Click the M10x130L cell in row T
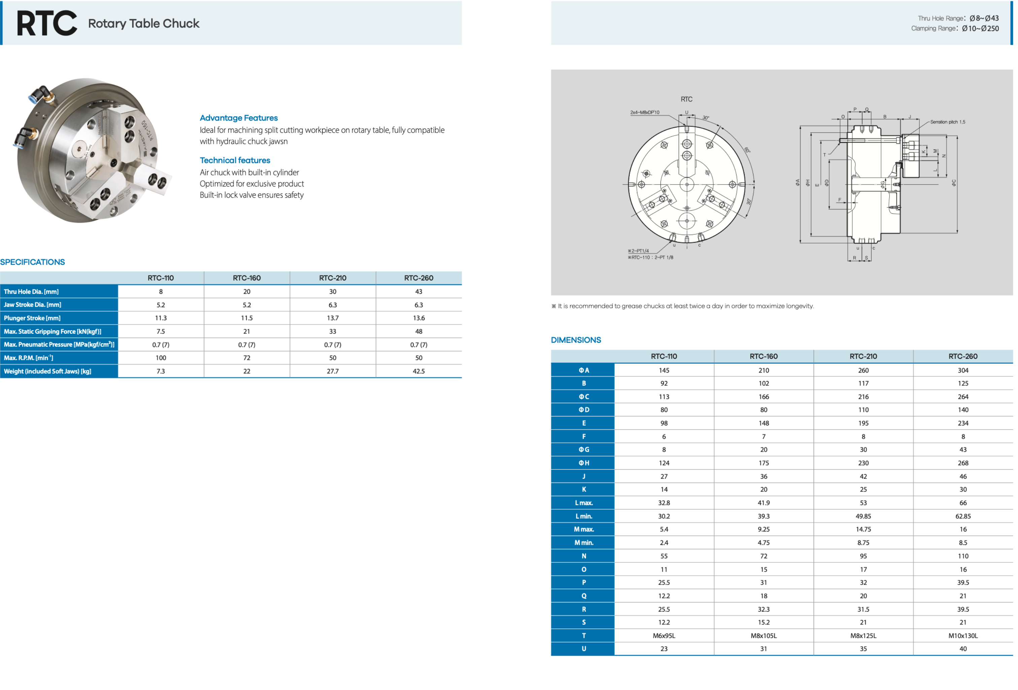 pos(962,636)
